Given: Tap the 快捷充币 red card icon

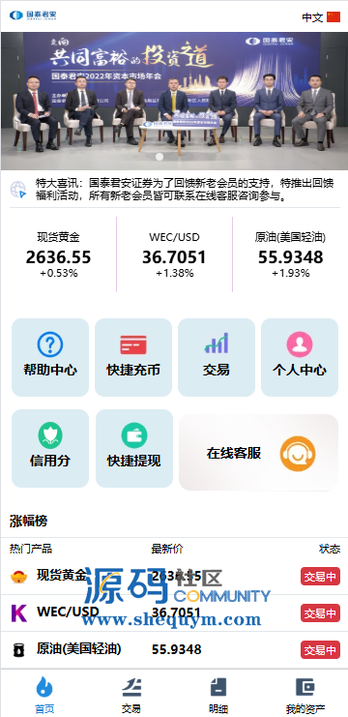Looking at the screenshot, I should pyautogui.click(x=133, y=344).
